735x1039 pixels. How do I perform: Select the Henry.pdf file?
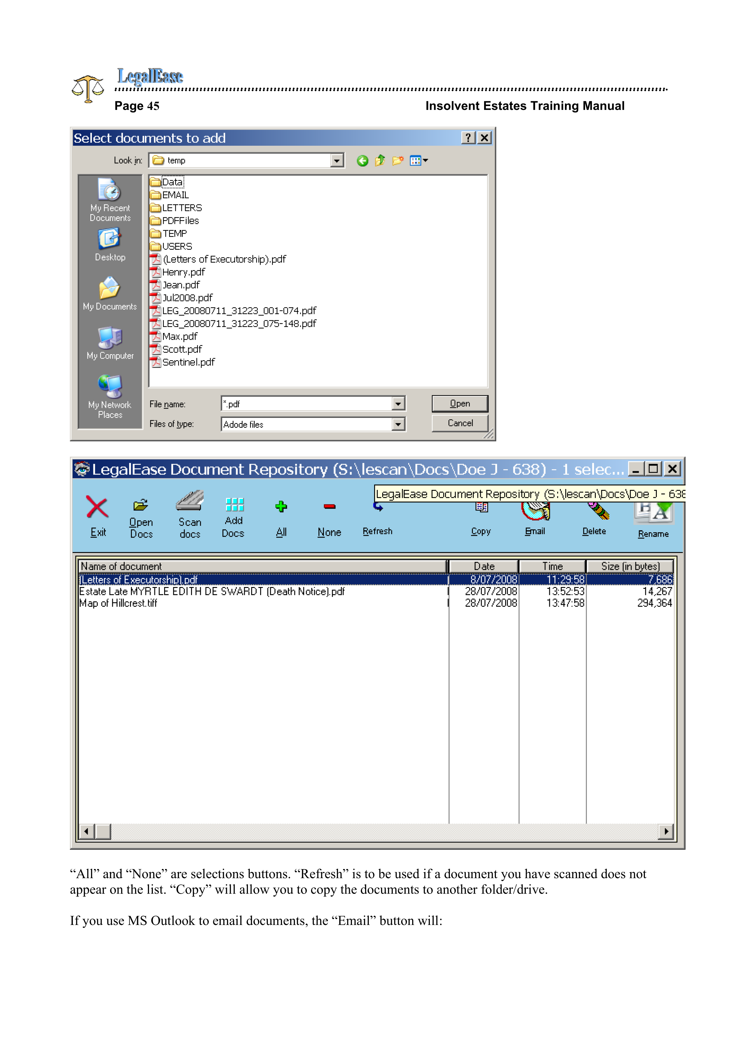pos(178,272)
